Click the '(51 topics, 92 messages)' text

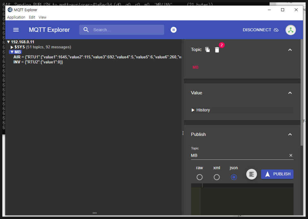click(x=48, y=47)
